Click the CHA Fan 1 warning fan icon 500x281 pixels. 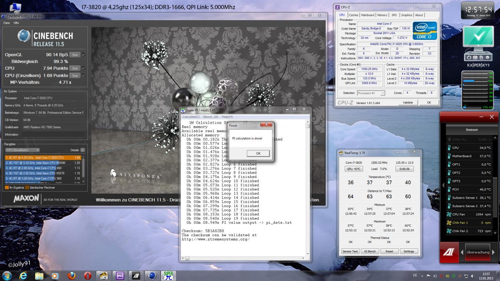[449, 223]
